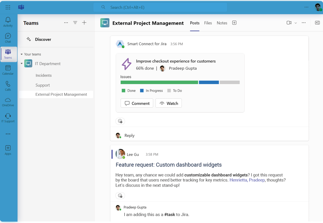Open the Calls section
This screenshot has width=323, height=223.
pos(8,85)
